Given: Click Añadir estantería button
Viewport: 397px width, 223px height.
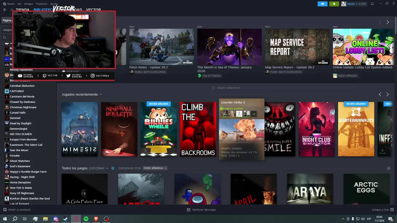Looking at the screenshot, I should 225,88.
